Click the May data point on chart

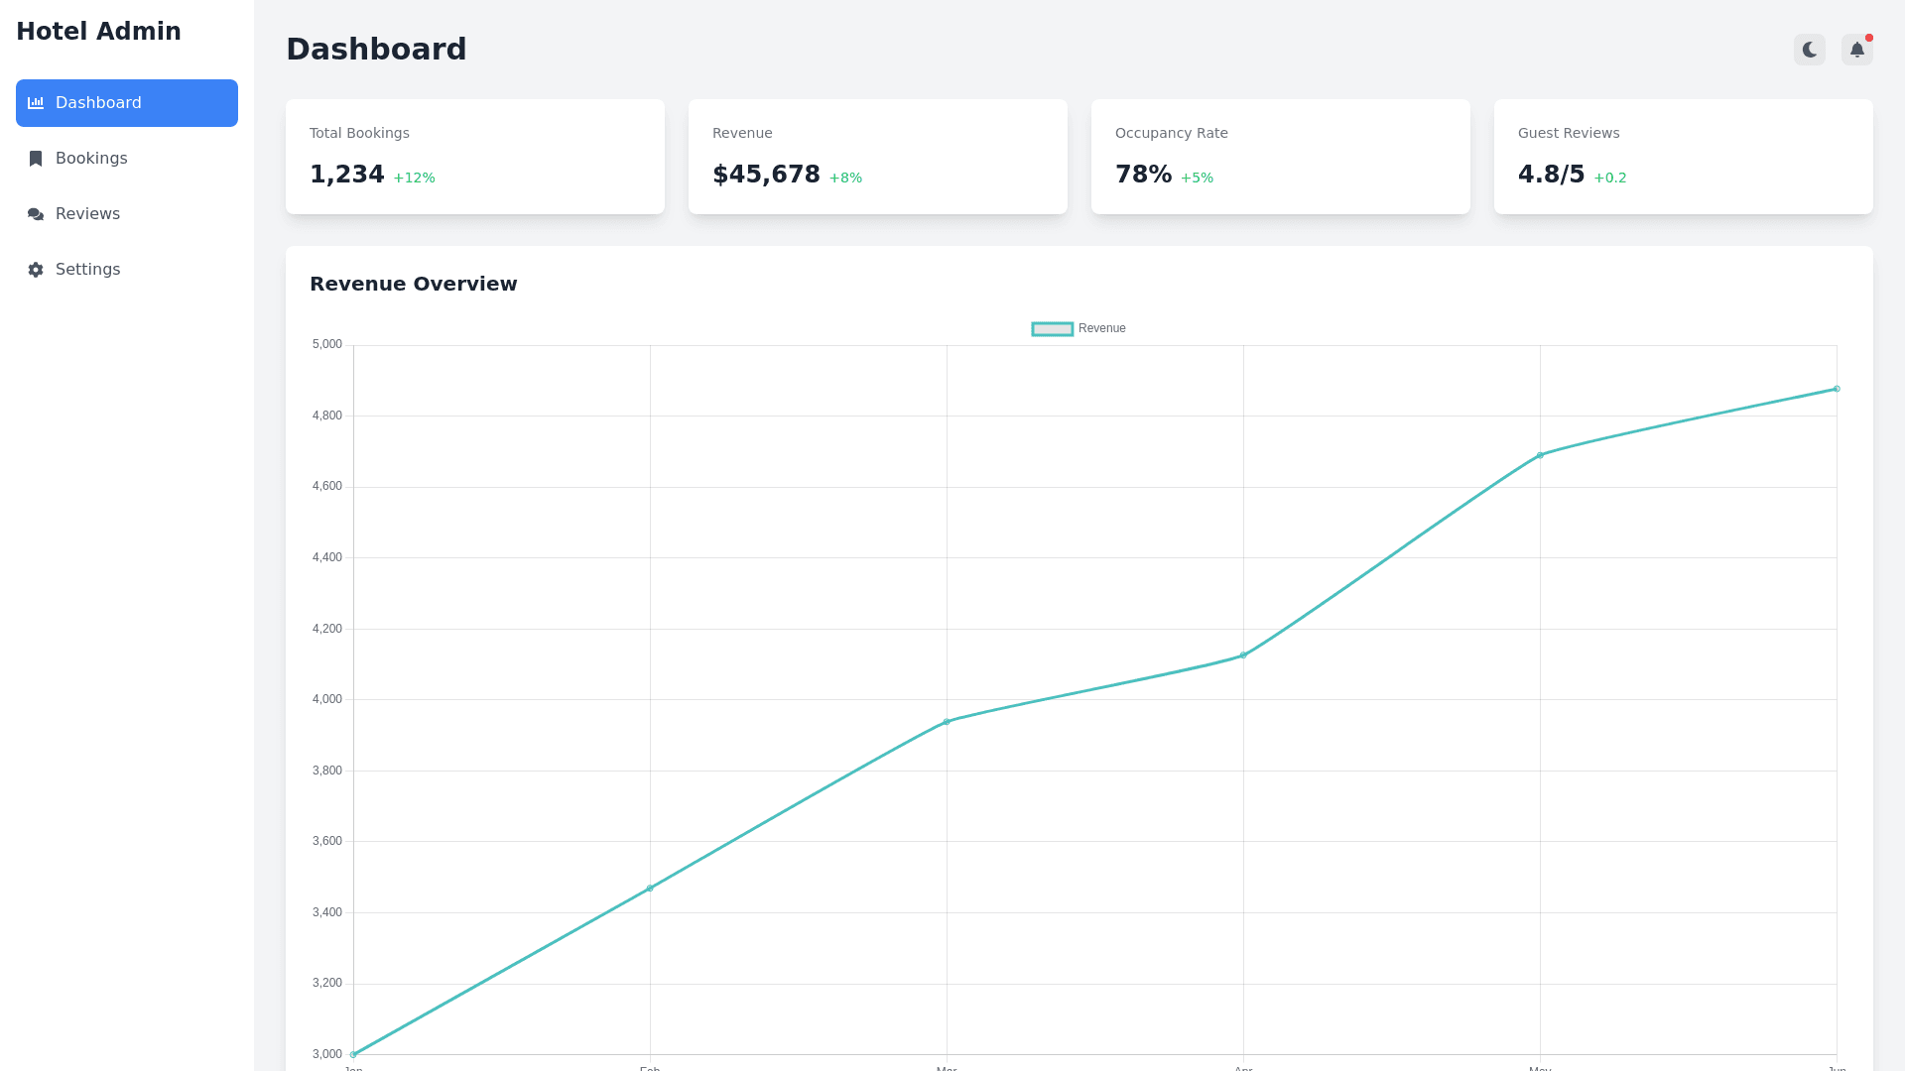(1540, 455)
